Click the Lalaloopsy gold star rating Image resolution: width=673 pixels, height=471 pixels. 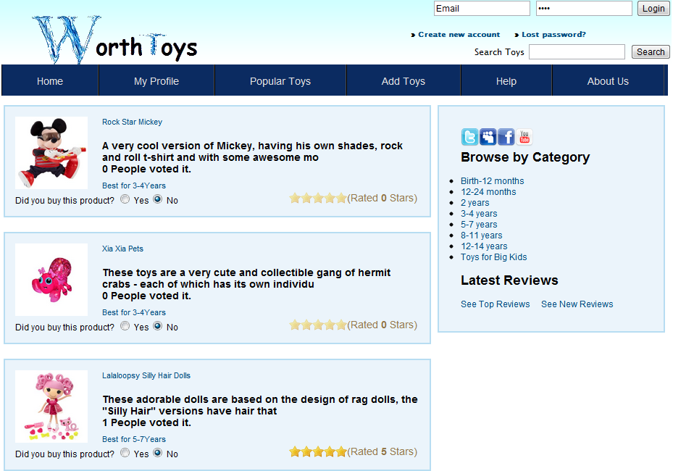point(317,451)
